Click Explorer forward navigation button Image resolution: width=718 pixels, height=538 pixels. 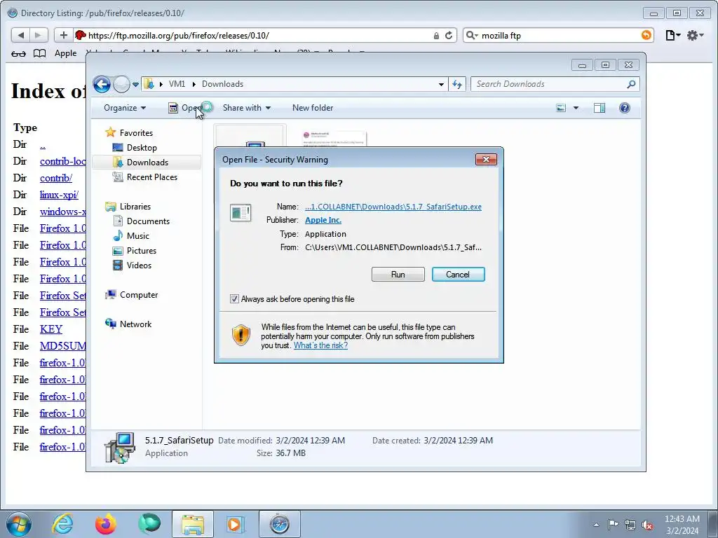pos(121,84)
